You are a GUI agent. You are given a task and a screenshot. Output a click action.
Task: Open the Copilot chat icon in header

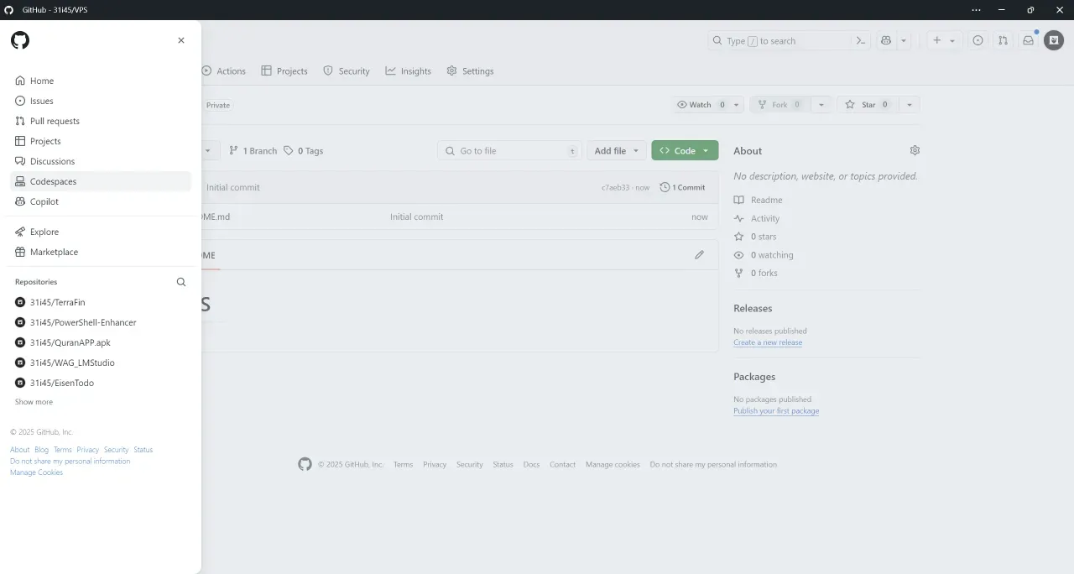[886, 40]
